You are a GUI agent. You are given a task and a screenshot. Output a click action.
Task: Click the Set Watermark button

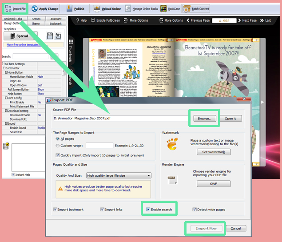tap(214, 152)
